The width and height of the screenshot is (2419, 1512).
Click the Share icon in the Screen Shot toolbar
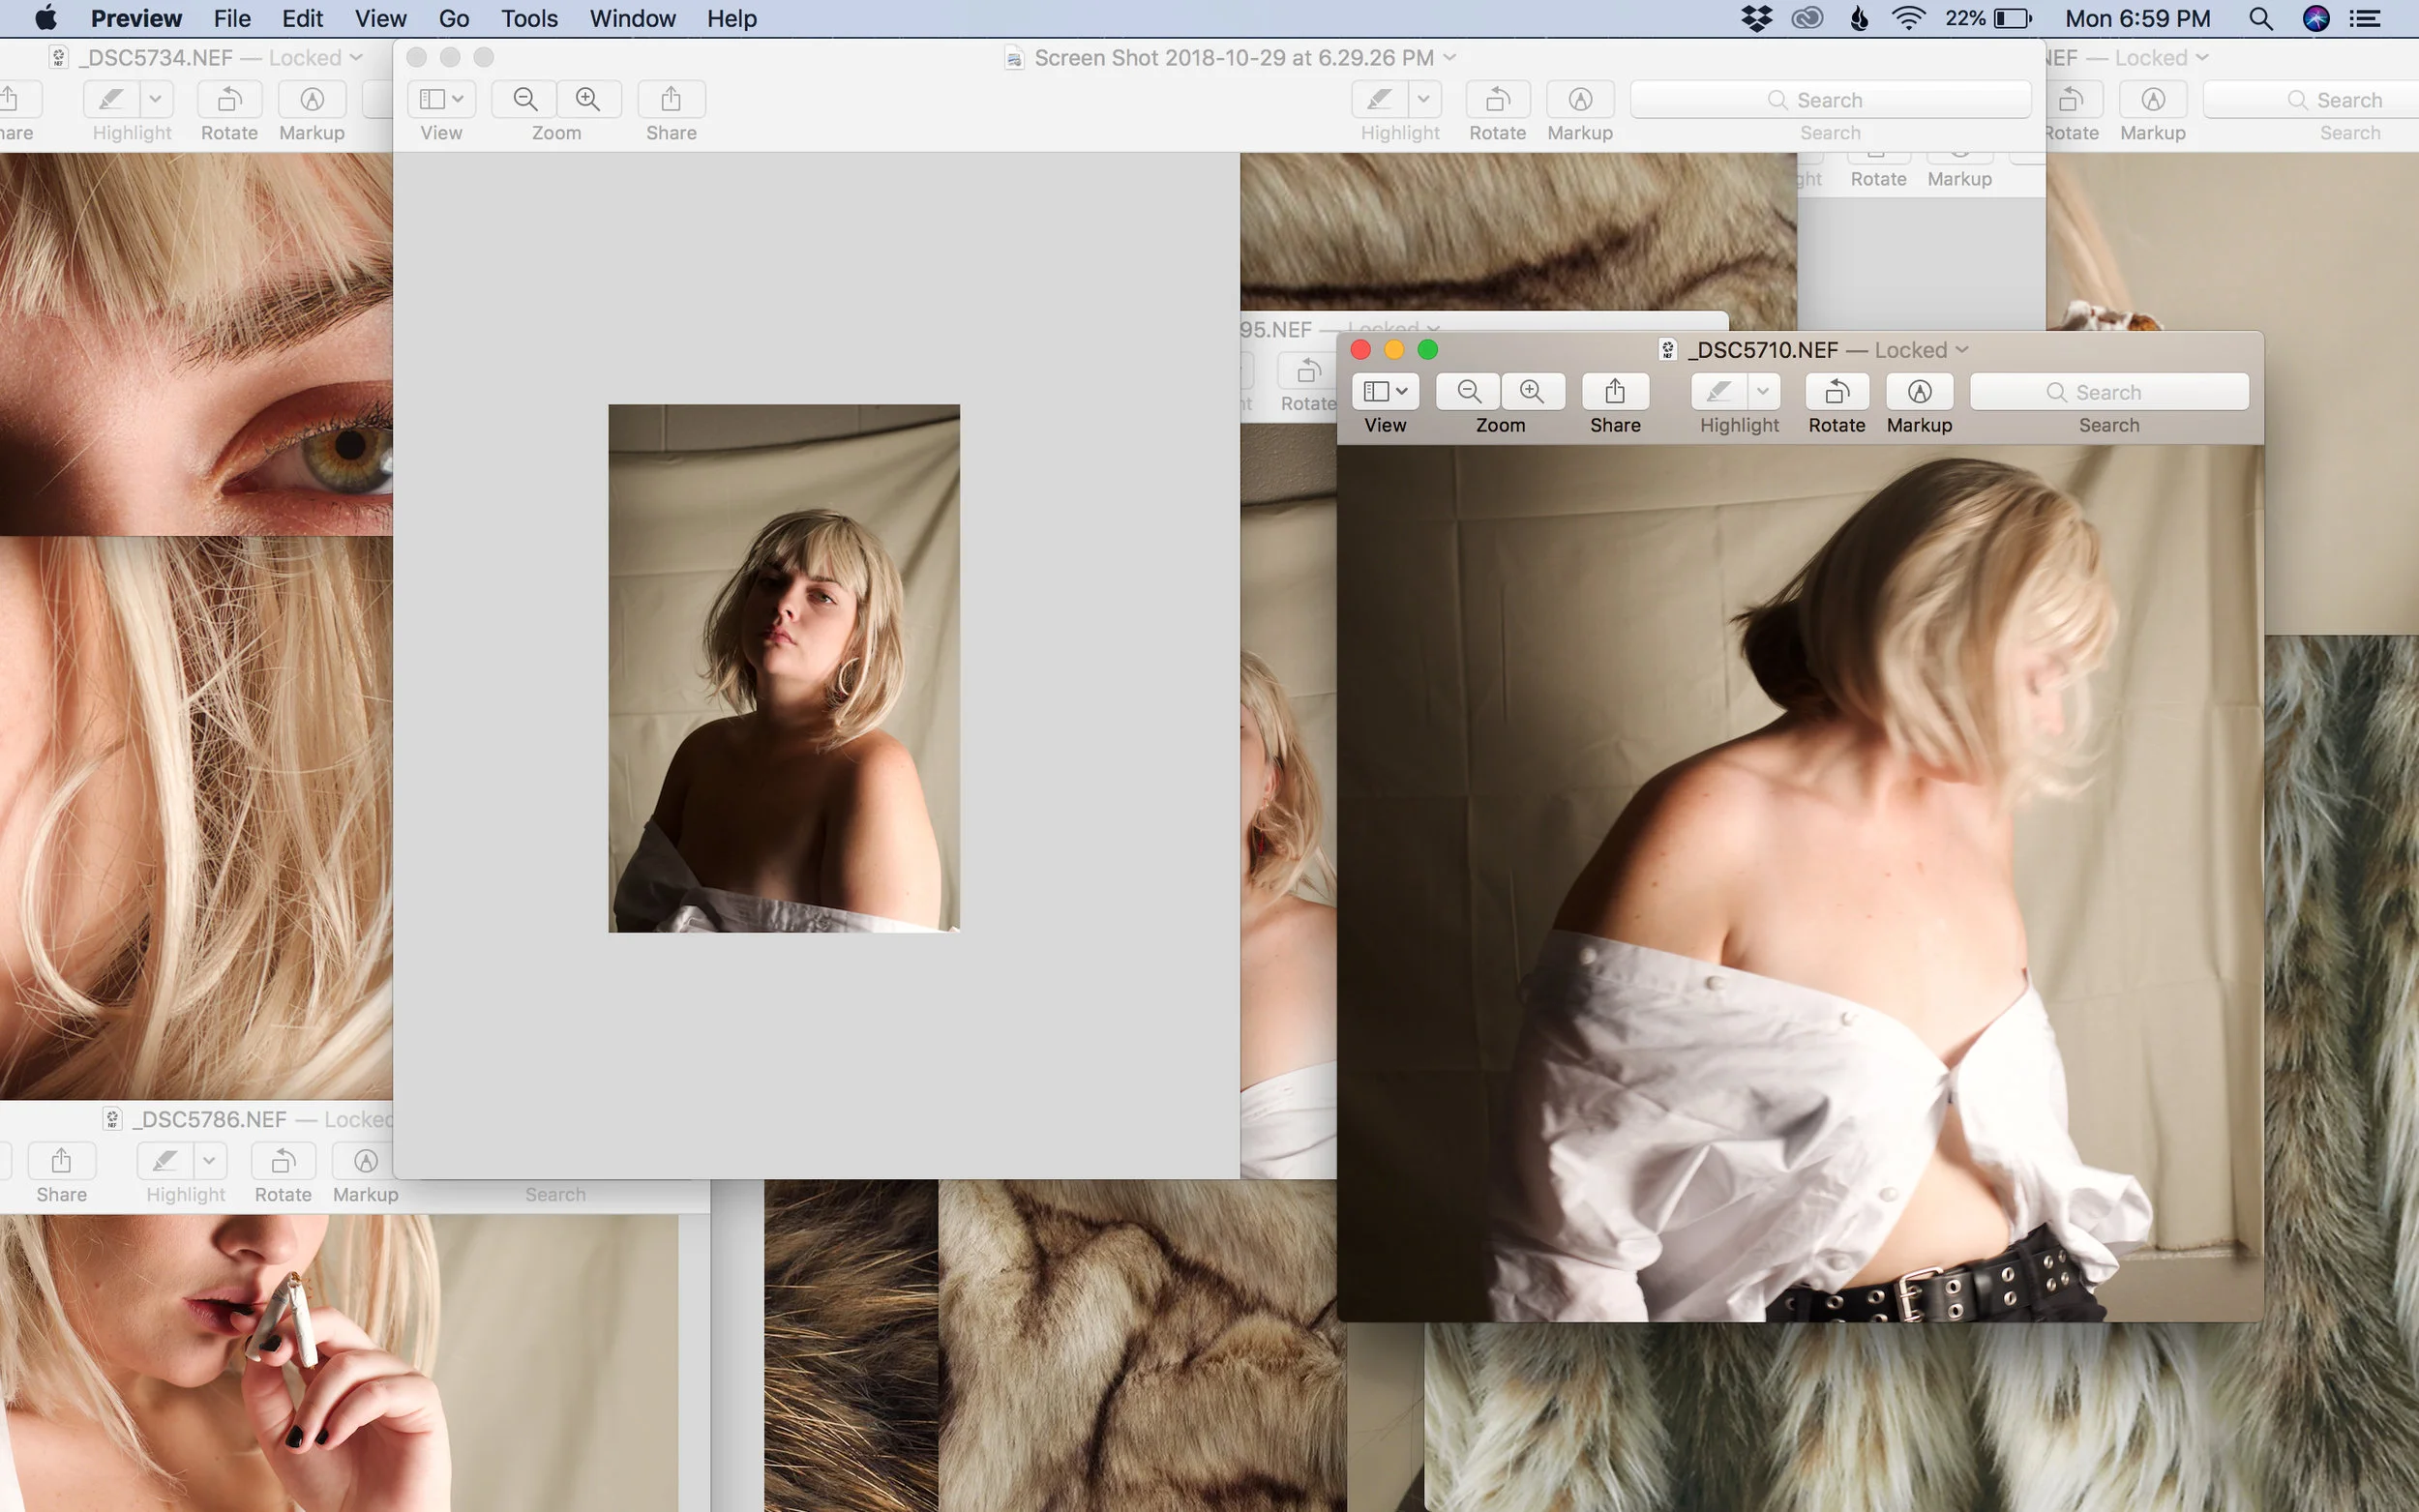670,99
